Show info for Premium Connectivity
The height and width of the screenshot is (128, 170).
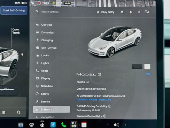[x=105, y=116]
